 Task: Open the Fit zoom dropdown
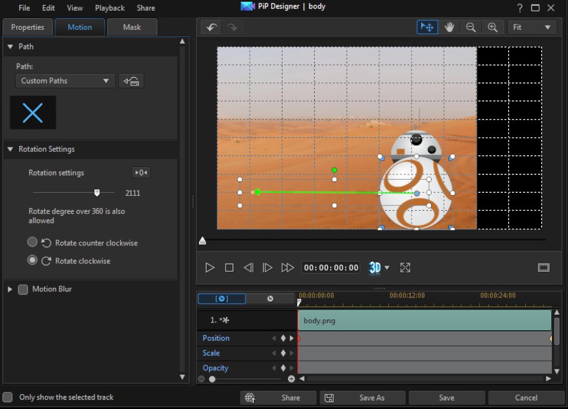click(x=532, y=27)
